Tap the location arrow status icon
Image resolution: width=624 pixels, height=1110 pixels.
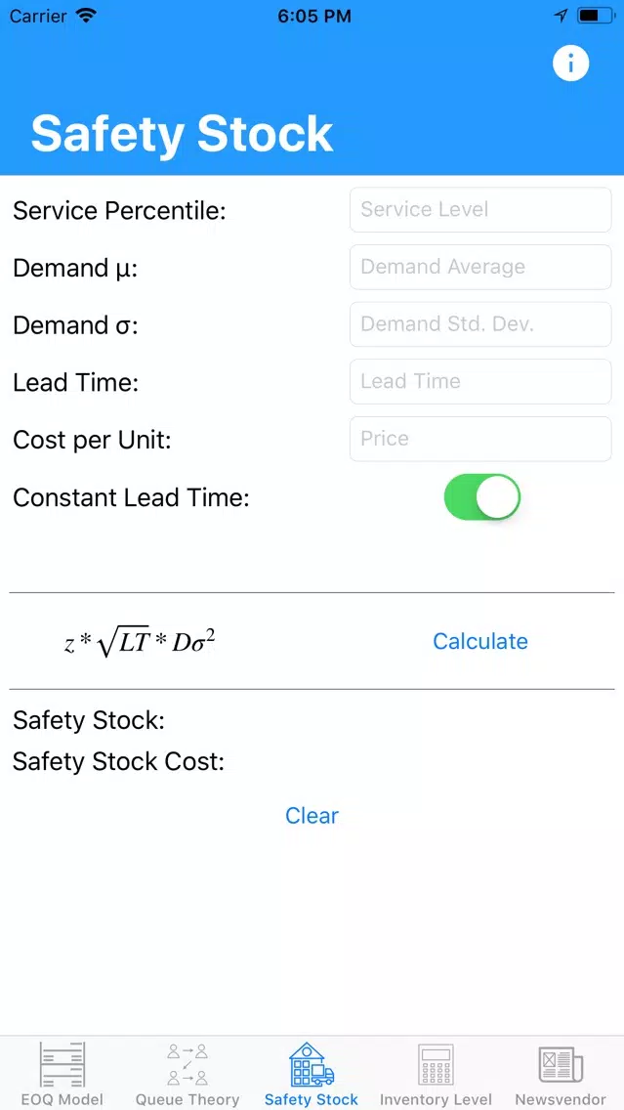(x=561, y=16)
